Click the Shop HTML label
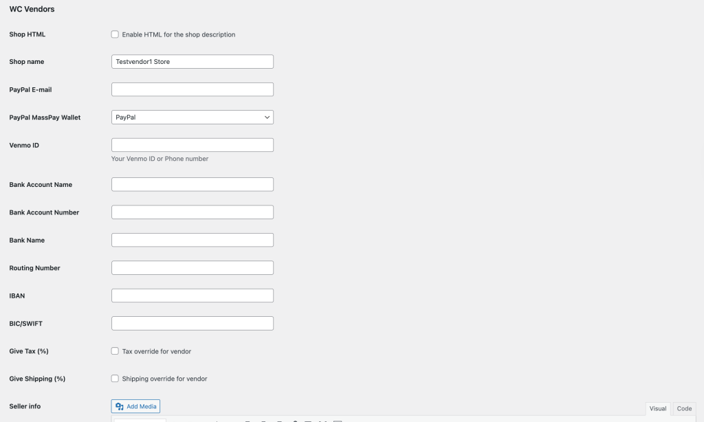Viewport: 704px width, 422px height. coord(27,34)
